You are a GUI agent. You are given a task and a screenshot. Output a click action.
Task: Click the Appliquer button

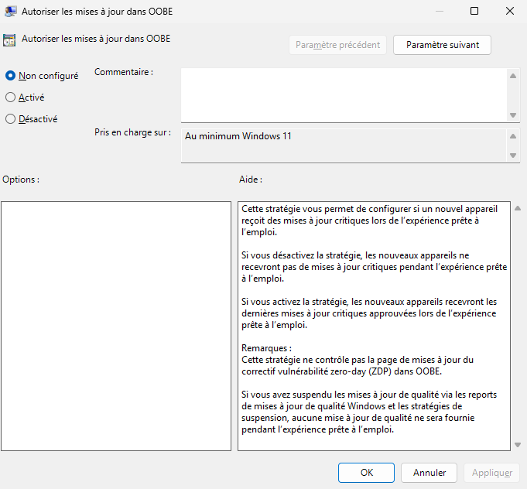pyautogui.click(x=492, y=473)
